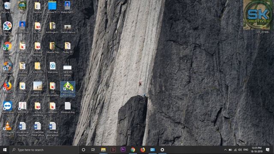Open File Explorer from taskbar
The image size is (274, 154).
(x=103, y=150)
